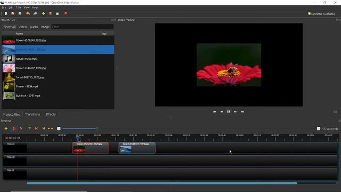Open the File menu
The width and height of the screenshot is (341, 192).
[x=4, y=7]
